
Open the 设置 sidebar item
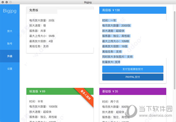pos(10,69)
